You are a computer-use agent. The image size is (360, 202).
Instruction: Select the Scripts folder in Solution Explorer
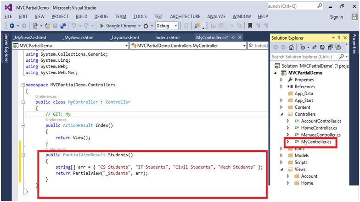click(x=301, y=162)
